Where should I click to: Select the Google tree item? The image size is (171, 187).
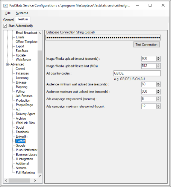click(x=20, y=146)
